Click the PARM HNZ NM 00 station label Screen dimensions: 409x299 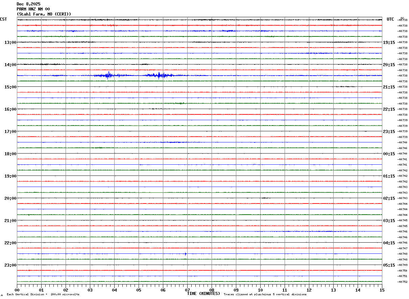(33, 9)
